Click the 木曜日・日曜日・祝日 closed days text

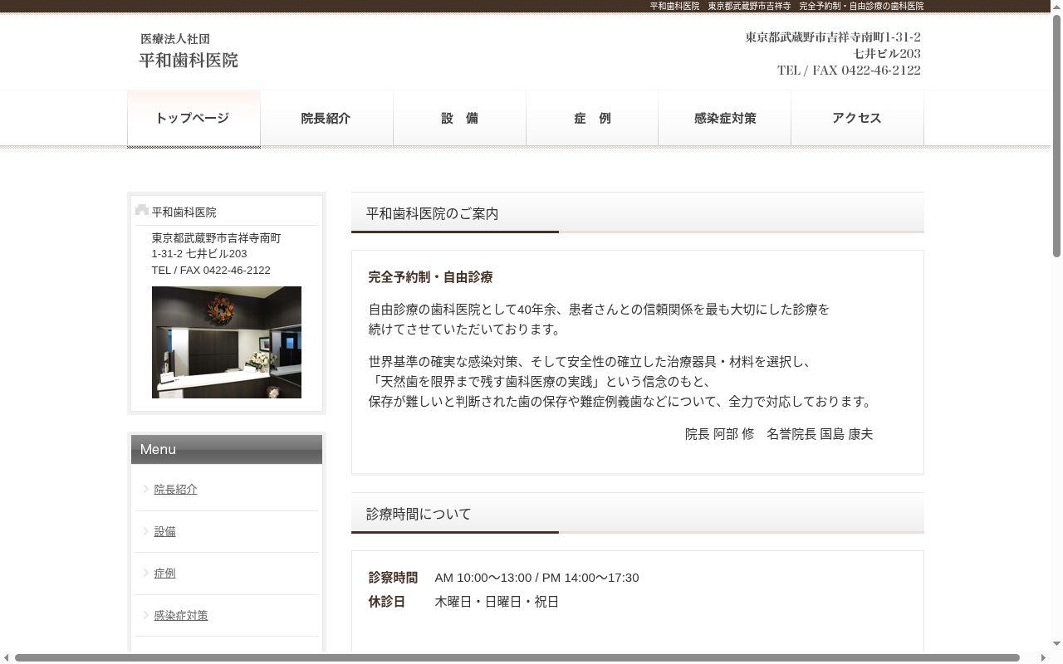(497, 602)
